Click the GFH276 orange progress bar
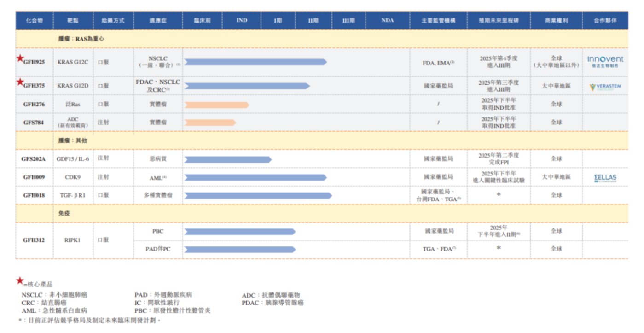The image size is (644, 333). 216,105
